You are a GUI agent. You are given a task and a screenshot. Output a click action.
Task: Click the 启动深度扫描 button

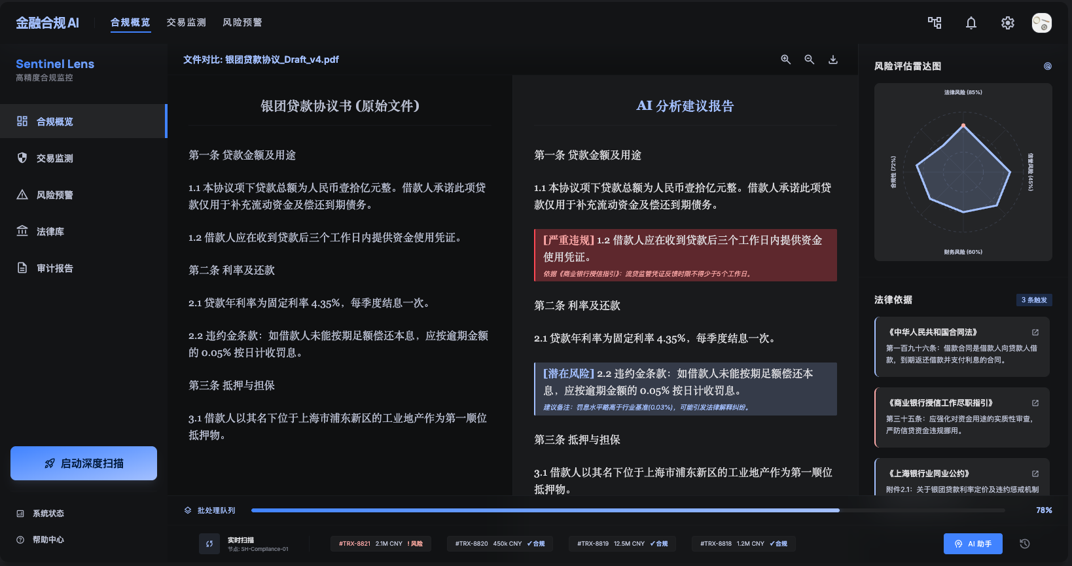84,463
